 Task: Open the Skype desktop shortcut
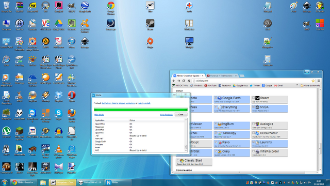click(x=58, y=114)
